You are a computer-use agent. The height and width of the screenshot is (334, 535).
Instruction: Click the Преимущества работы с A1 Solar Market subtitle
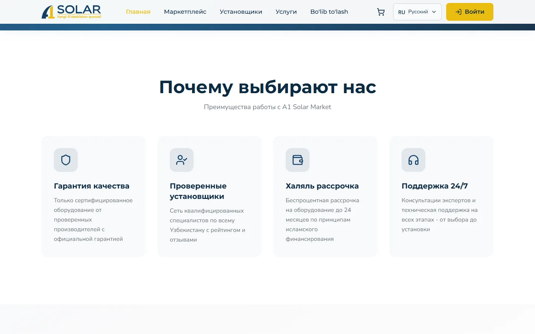(x=267, y=107)
